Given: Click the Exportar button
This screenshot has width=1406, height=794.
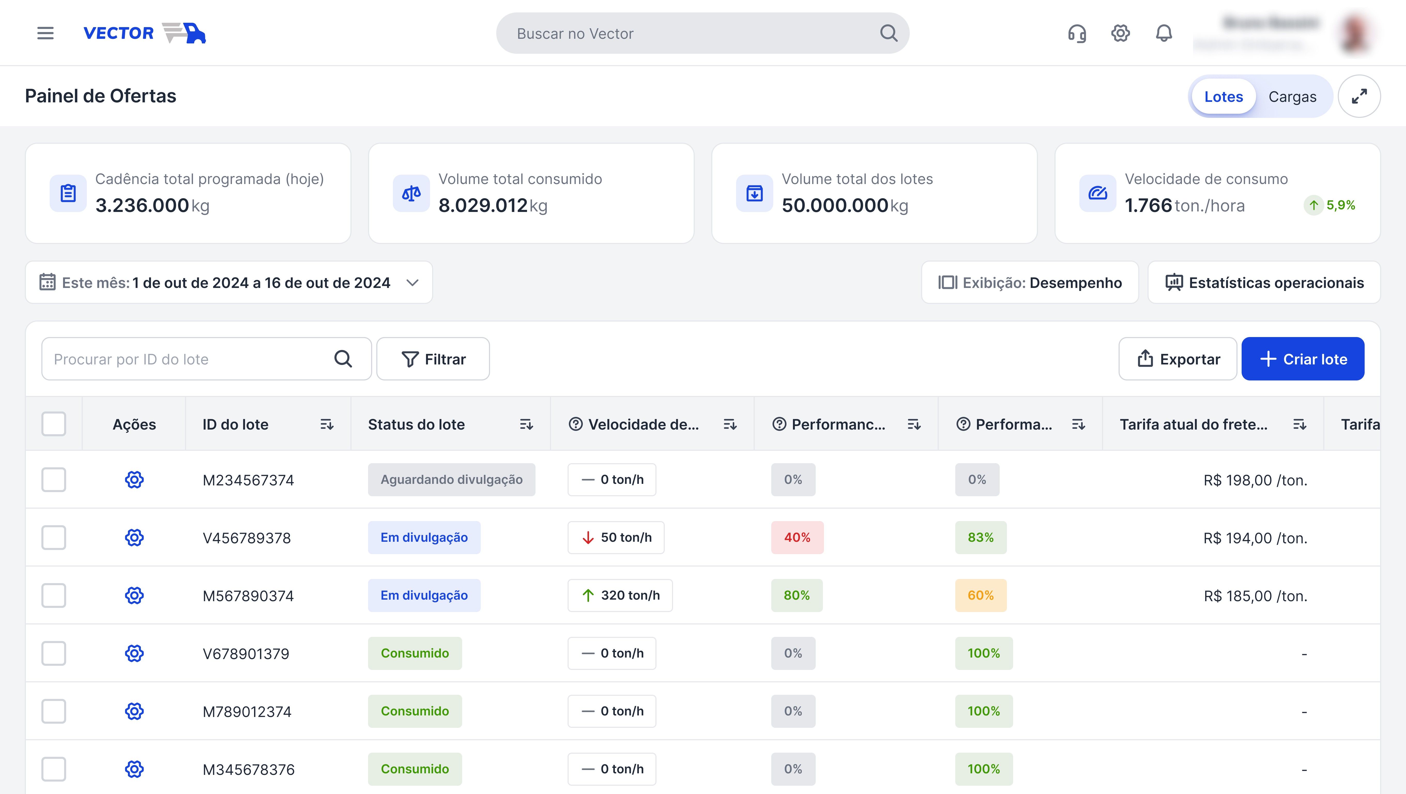Looking at the screenshot, I should [1178, 359].
